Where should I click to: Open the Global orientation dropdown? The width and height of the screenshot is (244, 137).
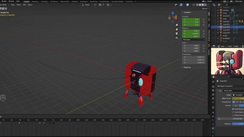87,5
